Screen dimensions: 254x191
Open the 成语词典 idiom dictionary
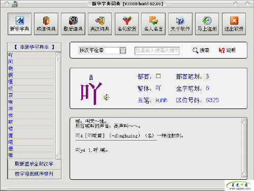[46, 24]
